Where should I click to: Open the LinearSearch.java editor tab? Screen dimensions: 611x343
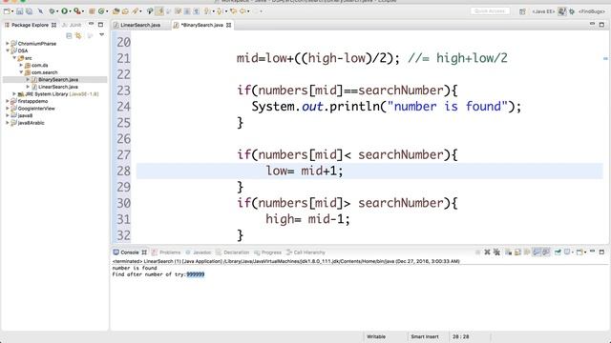(x=140, y=25)
